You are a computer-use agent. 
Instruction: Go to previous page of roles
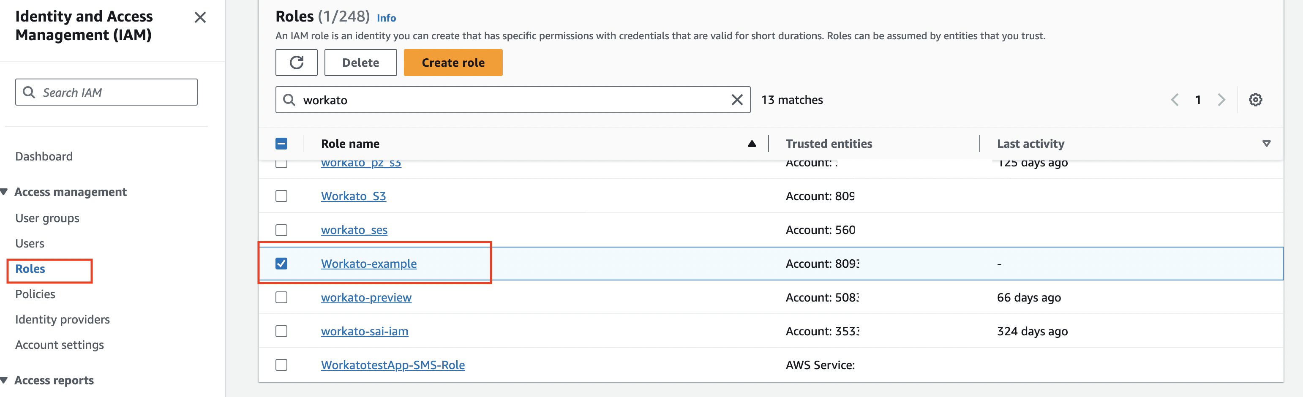[1175, 100]
